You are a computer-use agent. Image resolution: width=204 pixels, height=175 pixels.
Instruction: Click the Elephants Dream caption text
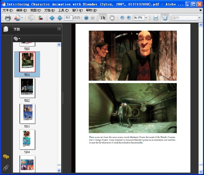pyautogui.click(x=132, y=140)
